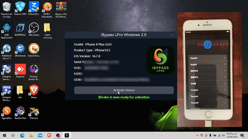Screen dimensions: 248x139
Task: Open the Windows Start menu
Action: [4, 135]
